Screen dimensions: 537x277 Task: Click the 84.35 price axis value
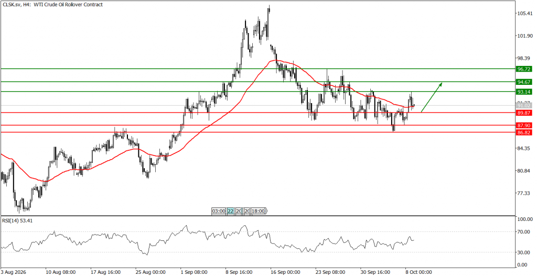pos(524,148)
